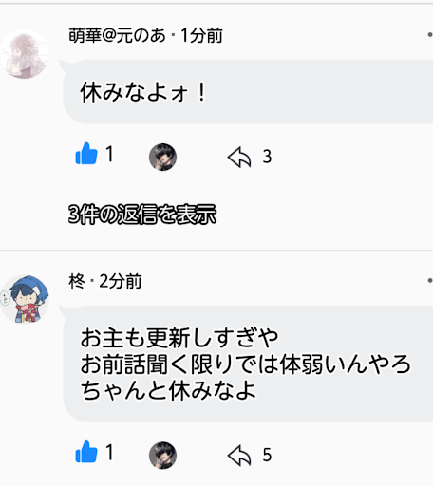The height and width of the screenshot is (486, 433).
Task: Select the 2分前 timestamp
Action: [x=121, y=281]
